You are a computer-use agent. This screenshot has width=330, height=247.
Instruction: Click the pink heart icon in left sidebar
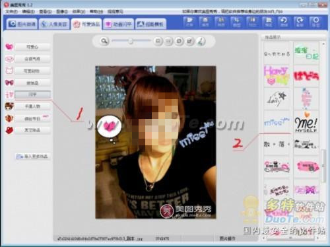coord(9,47)
